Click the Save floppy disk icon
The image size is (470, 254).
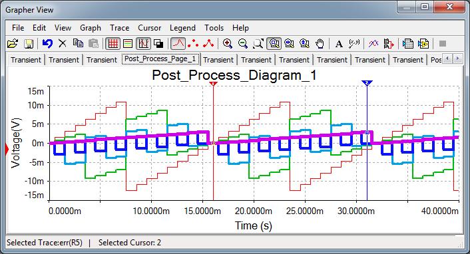tap(29, 44)
